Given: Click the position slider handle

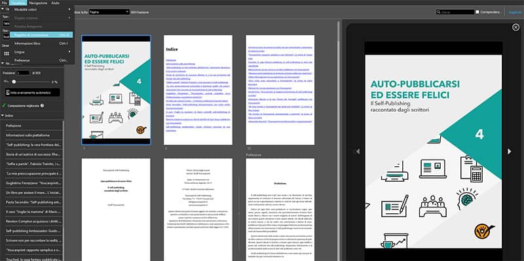Looking at the screenshot, I should tap(14, 81).
